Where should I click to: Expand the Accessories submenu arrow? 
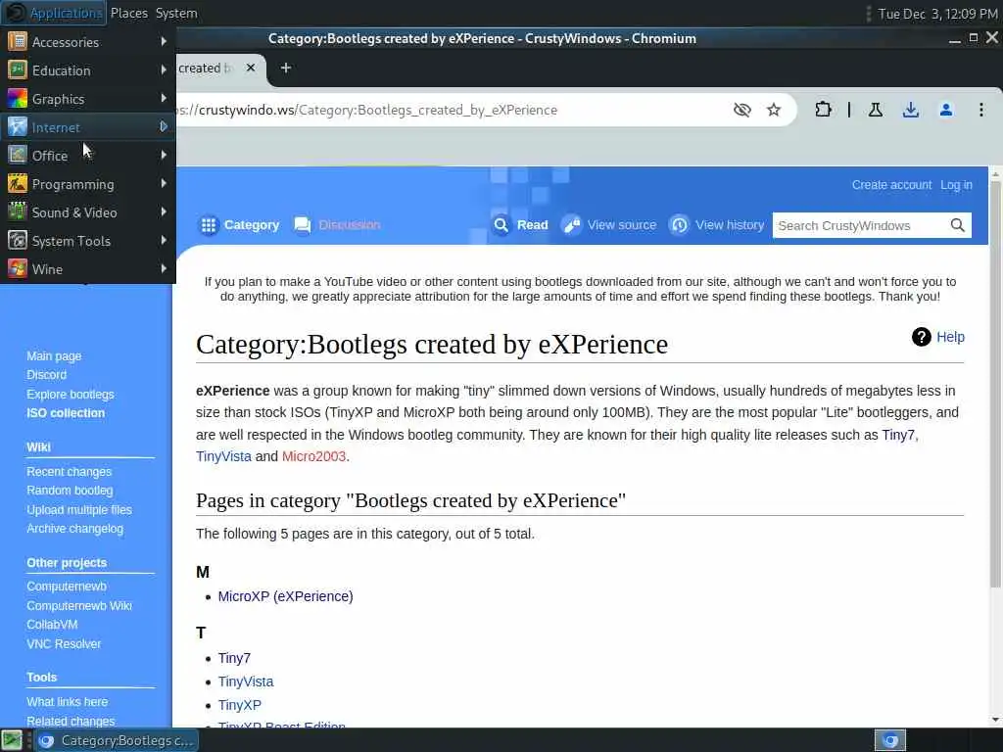tap(164, 41)
